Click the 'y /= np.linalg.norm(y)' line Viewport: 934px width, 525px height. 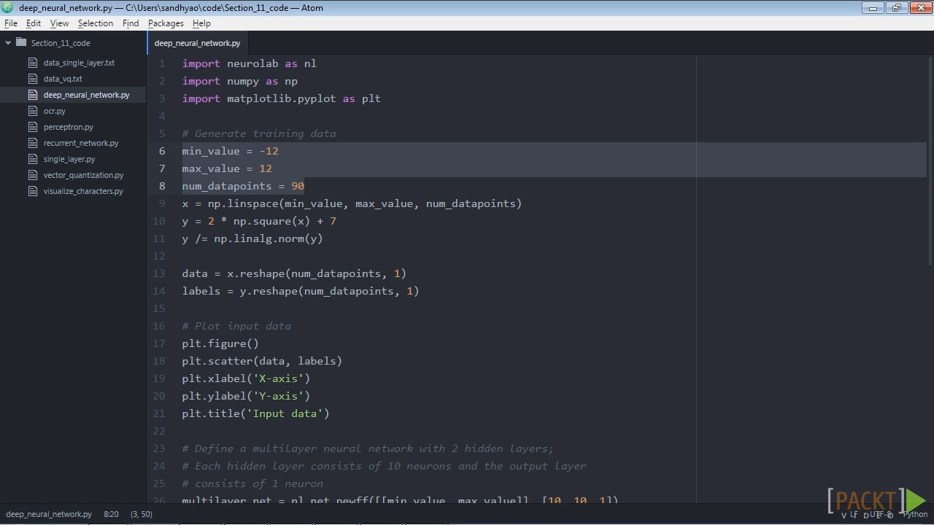(x=252, y=238)
